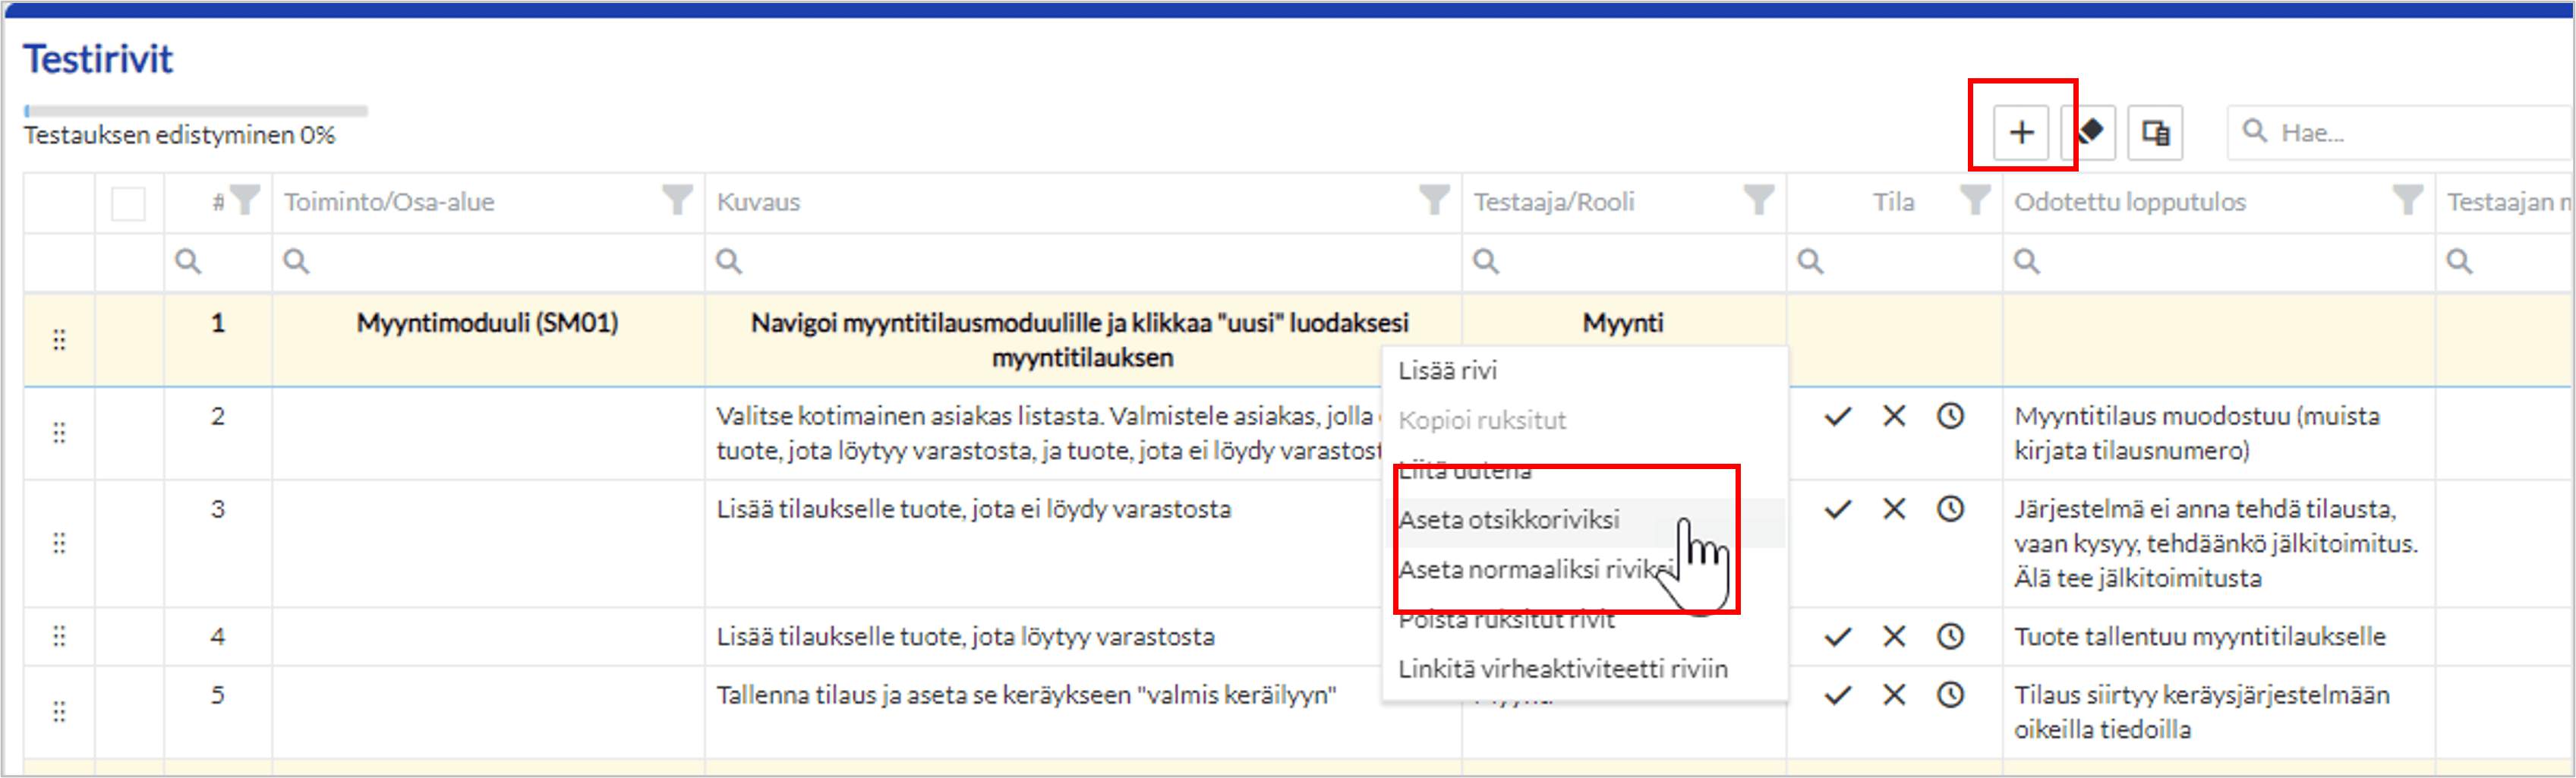Click description 'Tallenna tilaus ja aseta se keräykseen'
This screenshot has width=2576, height=778.
click(x=1026, y=695)
